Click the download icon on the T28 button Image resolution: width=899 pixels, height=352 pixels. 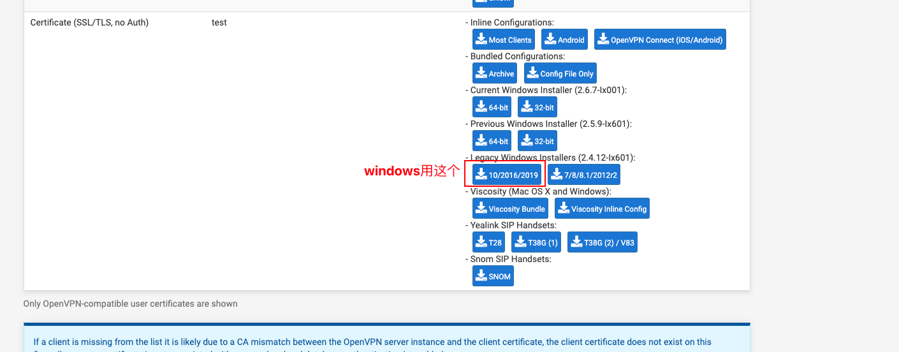[481, 242]
